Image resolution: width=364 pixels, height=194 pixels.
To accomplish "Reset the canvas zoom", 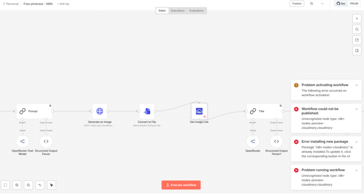I will [40, 185].
